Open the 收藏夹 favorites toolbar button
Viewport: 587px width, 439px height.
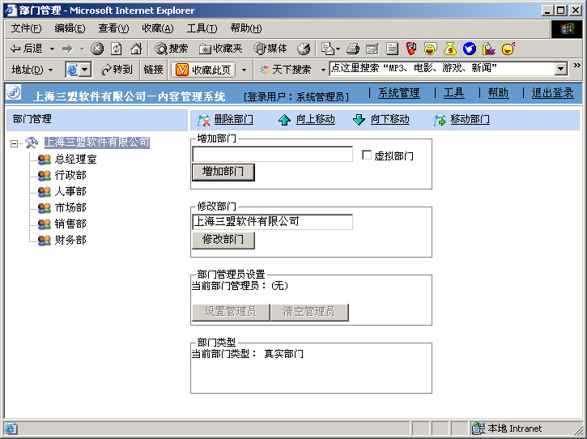coord(220,49)
